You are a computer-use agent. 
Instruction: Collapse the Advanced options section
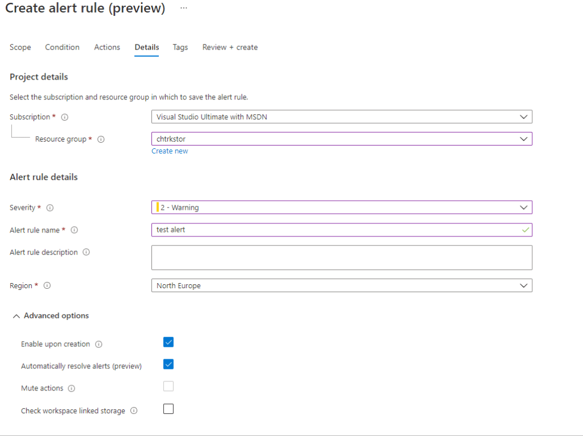coord(51,316)
